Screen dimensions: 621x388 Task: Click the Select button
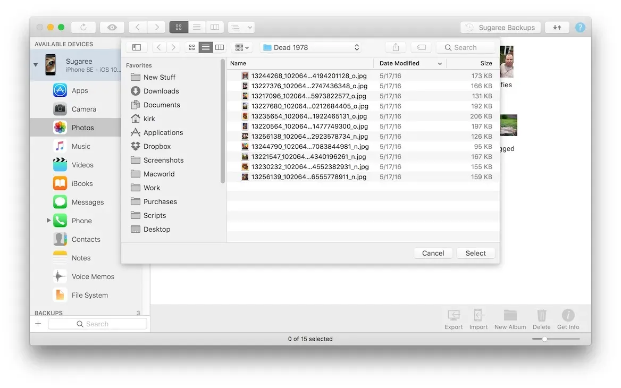[x=475, y=253]
